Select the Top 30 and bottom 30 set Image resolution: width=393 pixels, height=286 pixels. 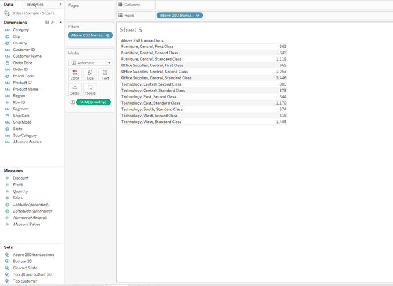32,274
